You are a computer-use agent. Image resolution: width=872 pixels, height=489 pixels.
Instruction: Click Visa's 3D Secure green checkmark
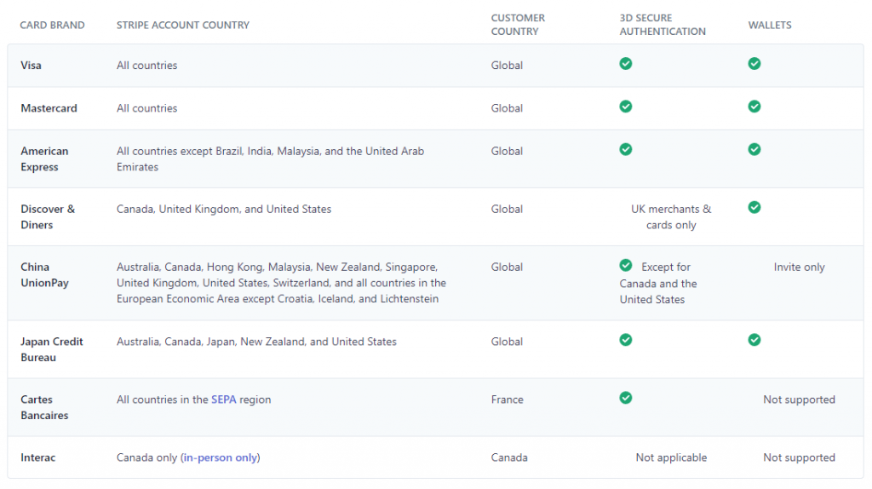click(x=626, y=64)
